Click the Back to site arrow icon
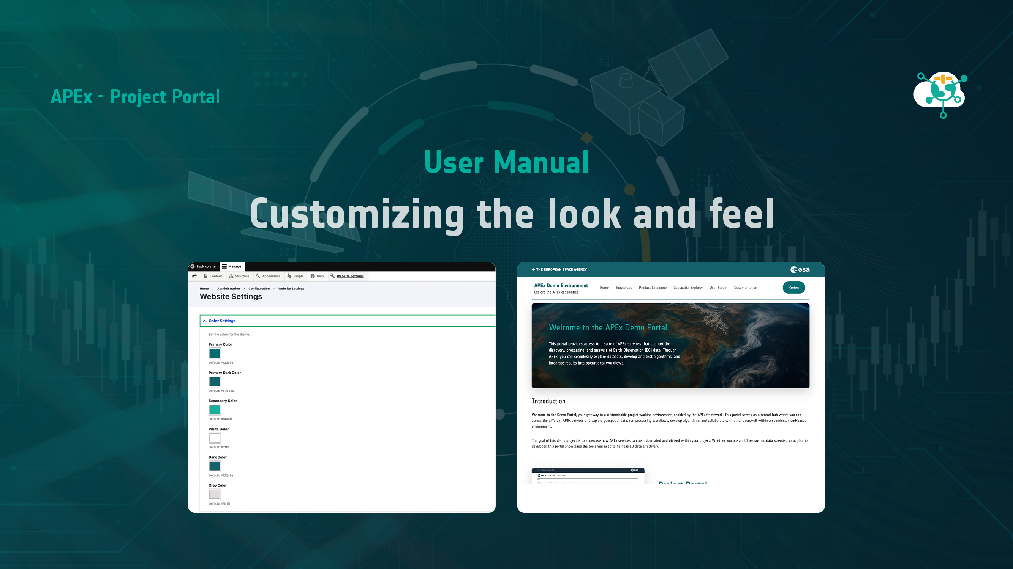The height and width of the screenshot is (569, 1013). click(x=193, y=266)
